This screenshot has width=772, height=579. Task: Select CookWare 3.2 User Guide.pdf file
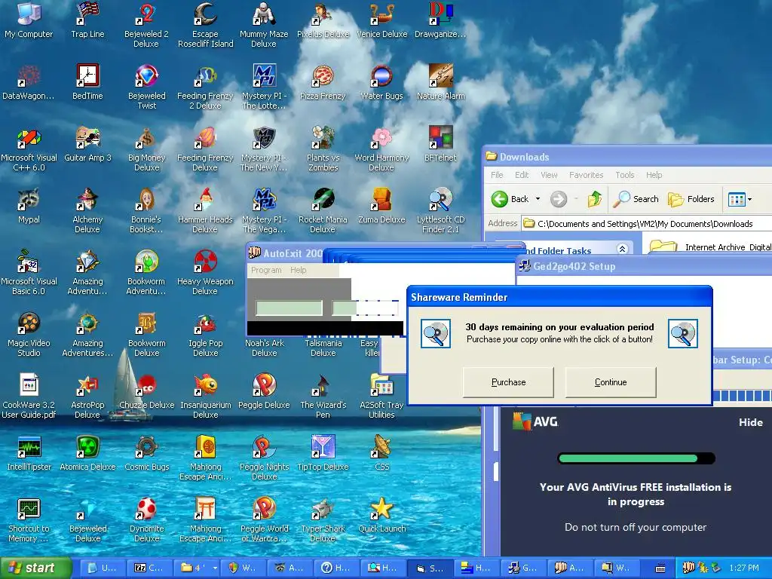[29, 397]
